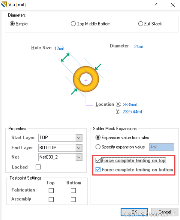Screen dimensions: 180x220
Task: Click the yellow via pad graphic
Action: click(x=86, y=79)
